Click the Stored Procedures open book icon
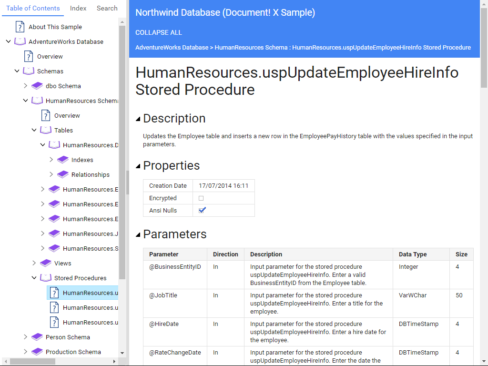Viewport: 488px width, 366px height. tap(45, 278)
